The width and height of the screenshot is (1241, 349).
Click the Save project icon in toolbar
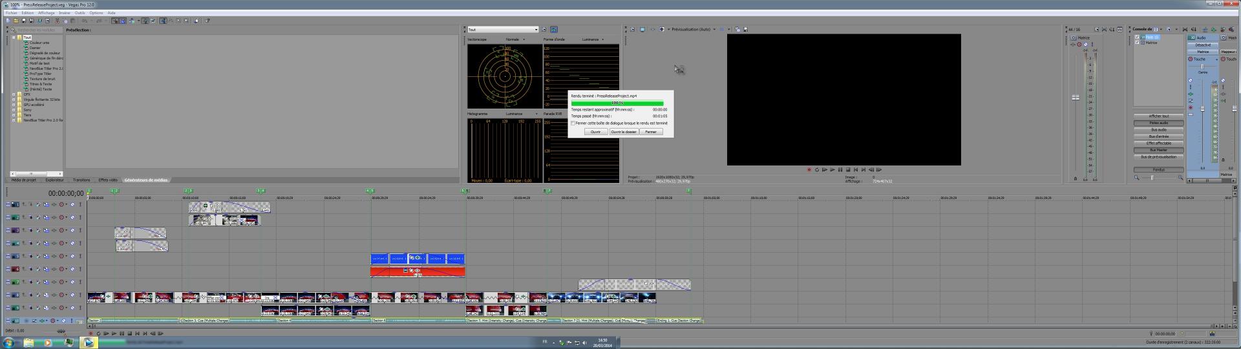click(23, 21)
